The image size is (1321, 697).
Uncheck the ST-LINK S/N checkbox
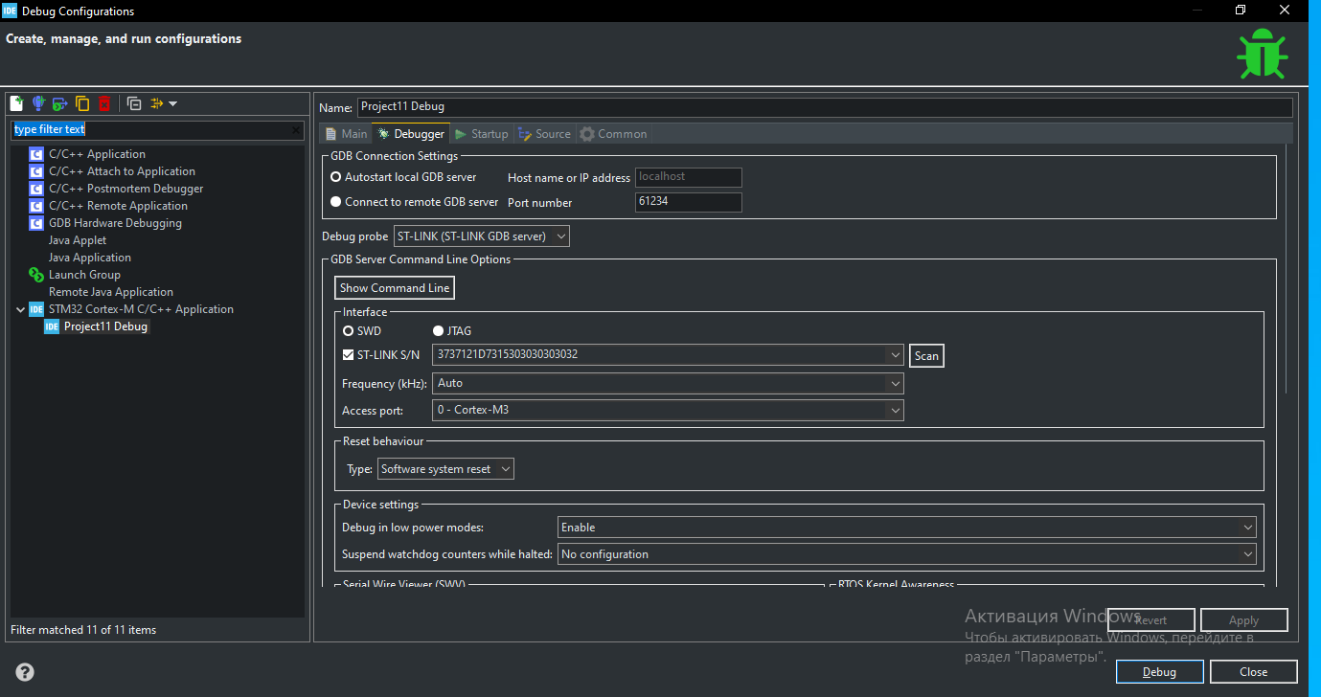(349, 355)
